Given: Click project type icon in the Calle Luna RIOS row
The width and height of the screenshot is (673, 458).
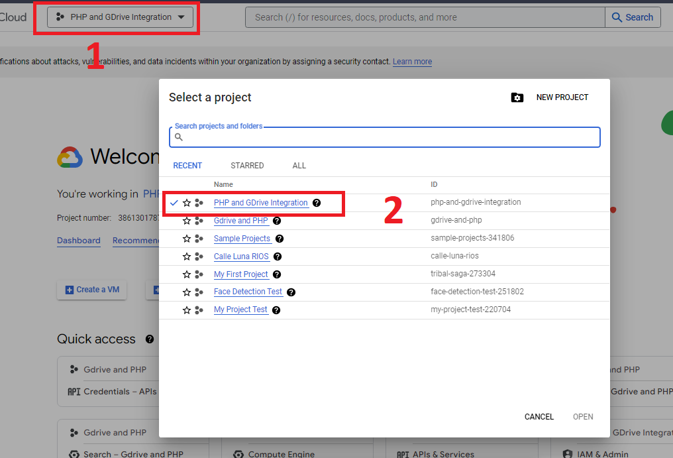Looking at the screenshot, I should coord(199,257).
